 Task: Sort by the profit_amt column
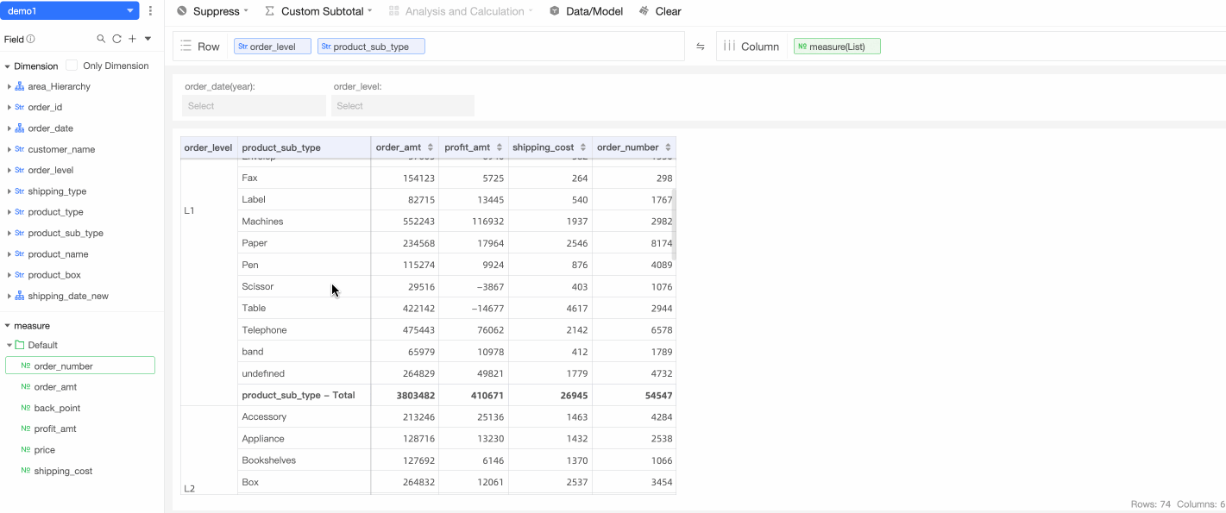(500, 147)
